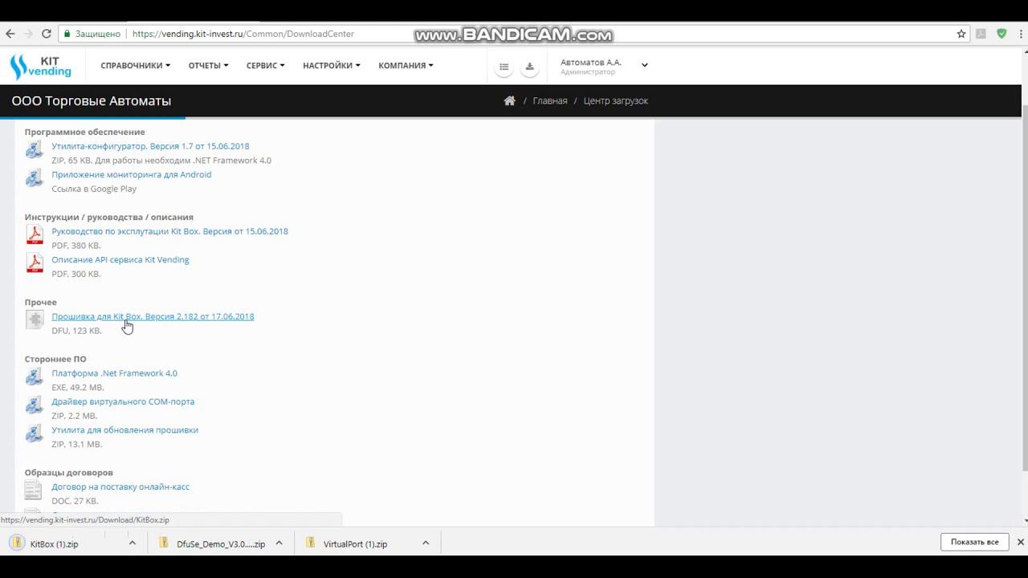Click 'Ссылка в Google Play' text
The width and height of the screenshot is (1028, 578).
click(x=94, y=189)
